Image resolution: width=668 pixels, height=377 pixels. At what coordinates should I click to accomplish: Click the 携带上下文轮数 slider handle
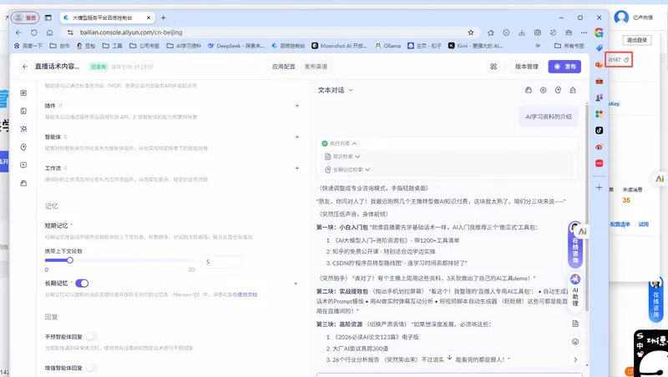click(70, 260)
